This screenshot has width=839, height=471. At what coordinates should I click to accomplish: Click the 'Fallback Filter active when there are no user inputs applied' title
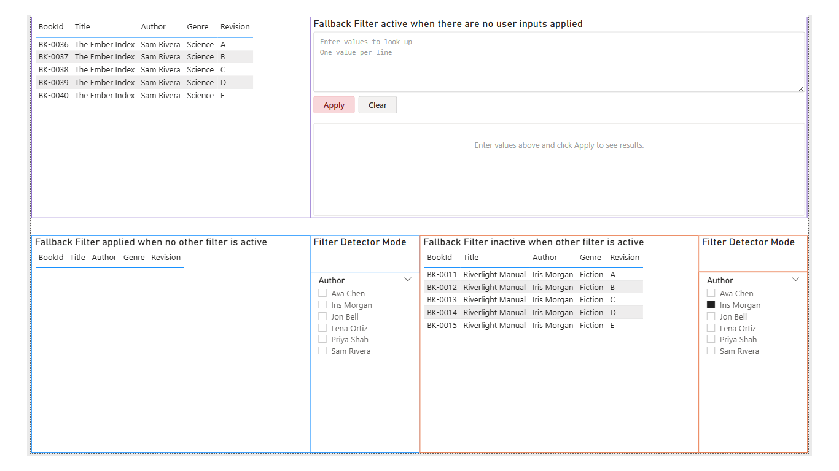tap(448, 24)
